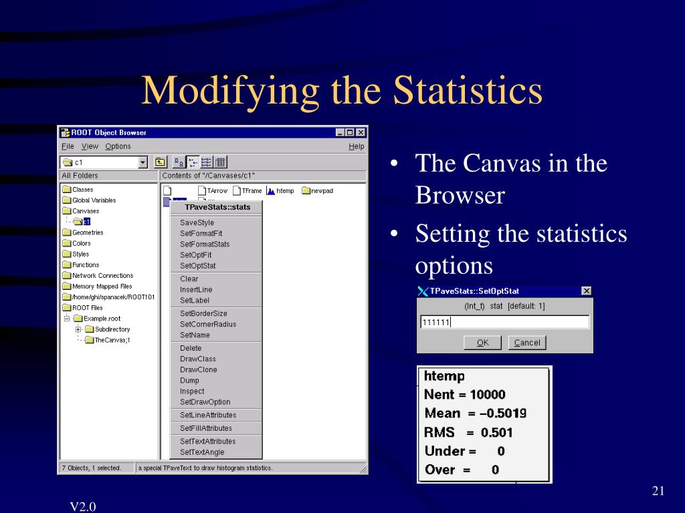Image resolution: width=685 pixels, height=513 pixels.
Task: Click the ROOT Object Browser title icon
Action: [65, 133]
